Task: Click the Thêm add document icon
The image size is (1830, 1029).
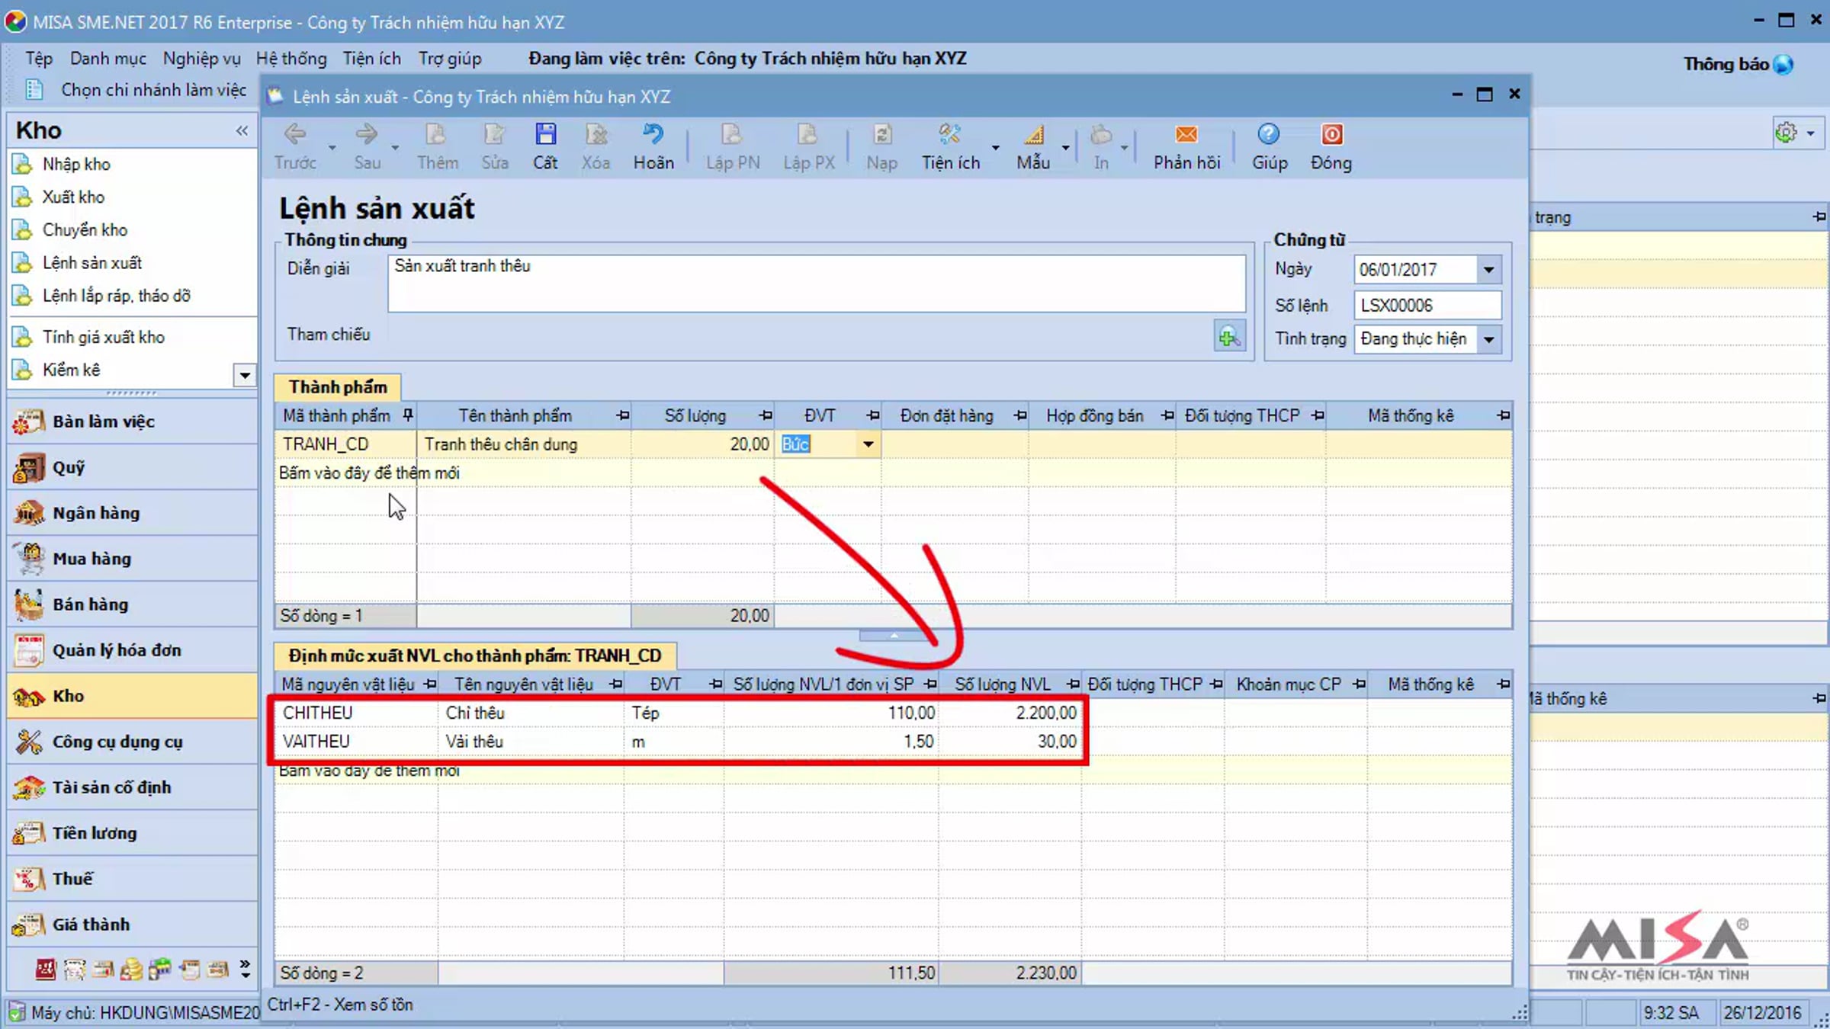Action: coord(437,135)
